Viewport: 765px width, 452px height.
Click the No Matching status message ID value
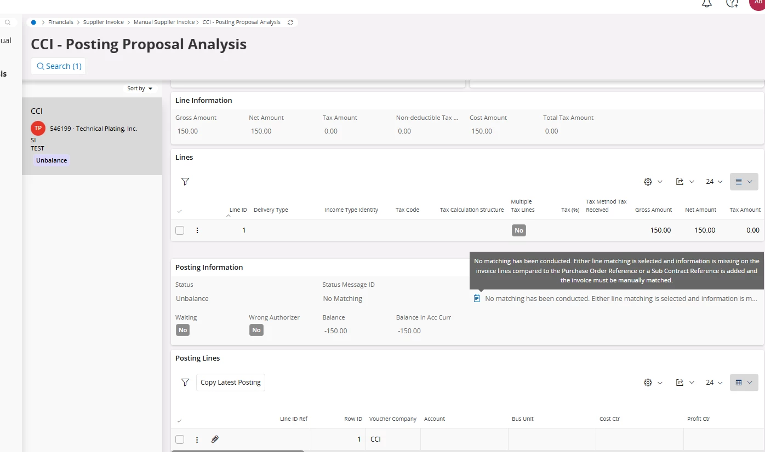point(342,299)
